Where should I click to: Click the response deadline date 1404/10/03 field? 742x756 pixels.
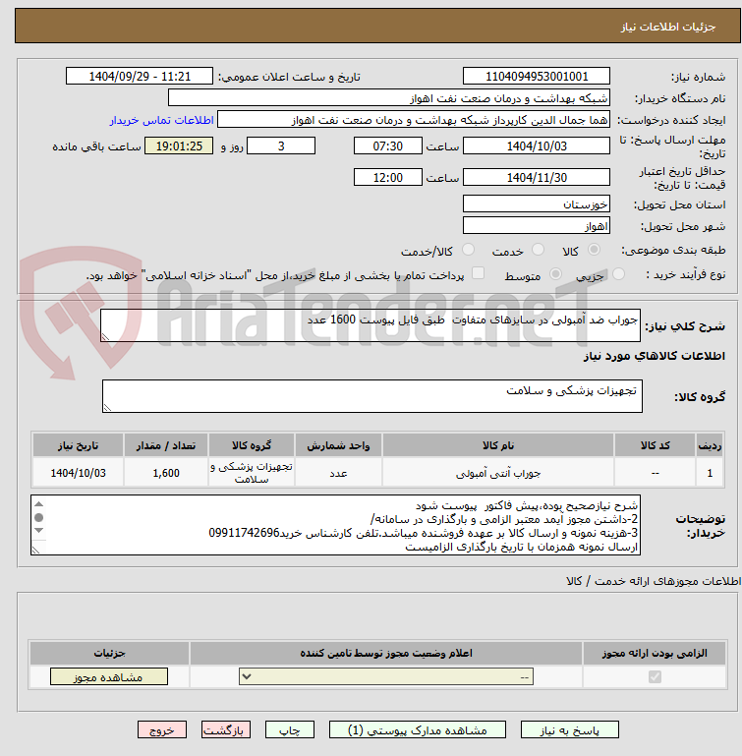[x=537, y=146]
